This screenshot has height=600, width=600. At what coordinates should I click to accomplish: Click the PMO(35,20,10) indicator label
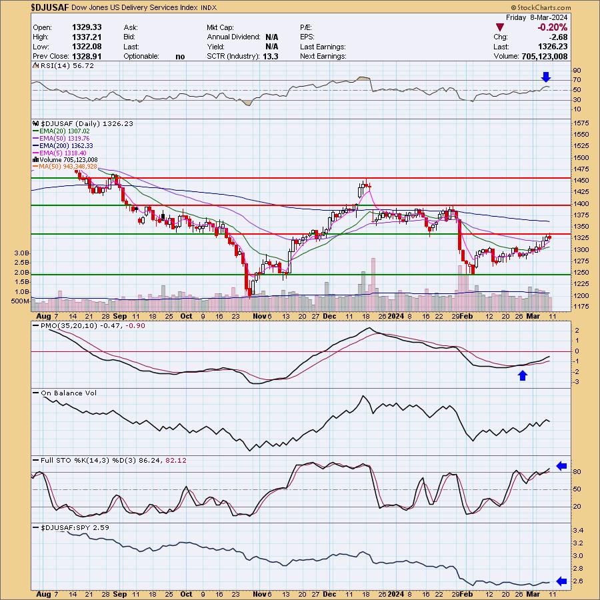89,325
